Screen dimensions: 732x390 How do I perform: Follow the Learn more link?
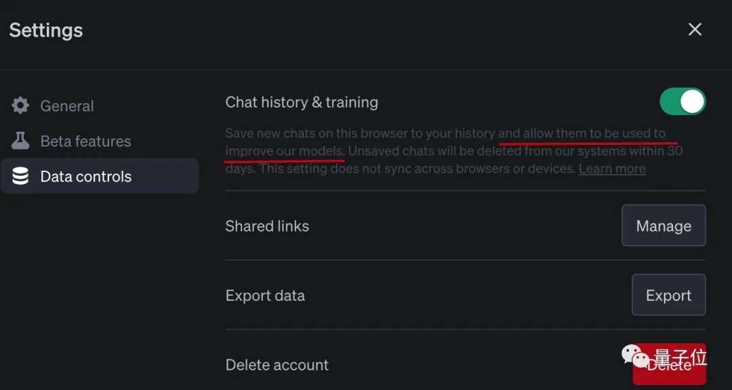click(x=612, y=169)
